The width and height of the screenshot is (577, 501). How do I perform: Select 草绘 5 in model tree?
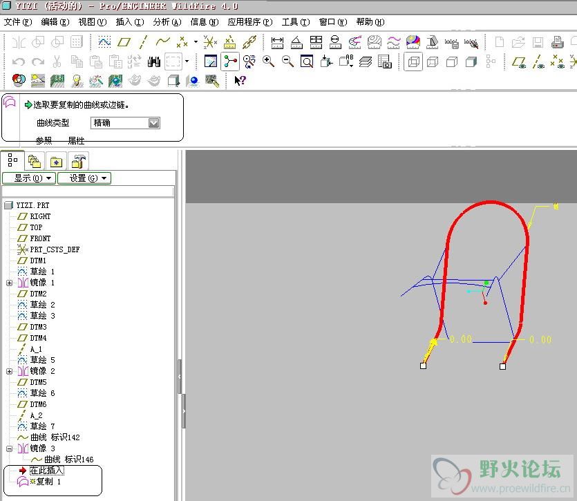[x=42, y=360]
